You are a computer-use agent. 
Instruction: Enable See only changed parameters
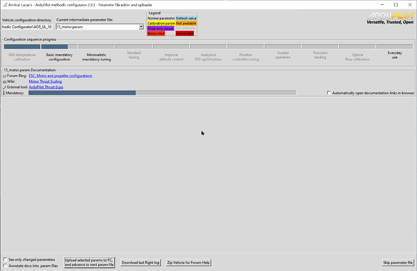5,260
